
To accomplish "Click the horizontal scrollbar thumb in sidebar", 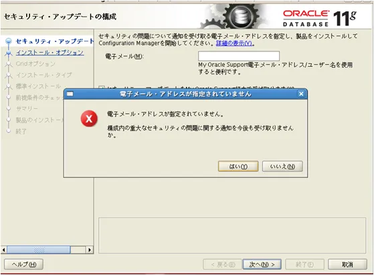I will point(39,250).
